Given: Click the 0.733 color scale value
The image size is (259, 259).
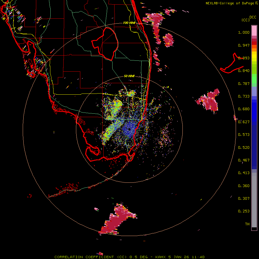Looking at the screenshot, I should click(244, 96).
